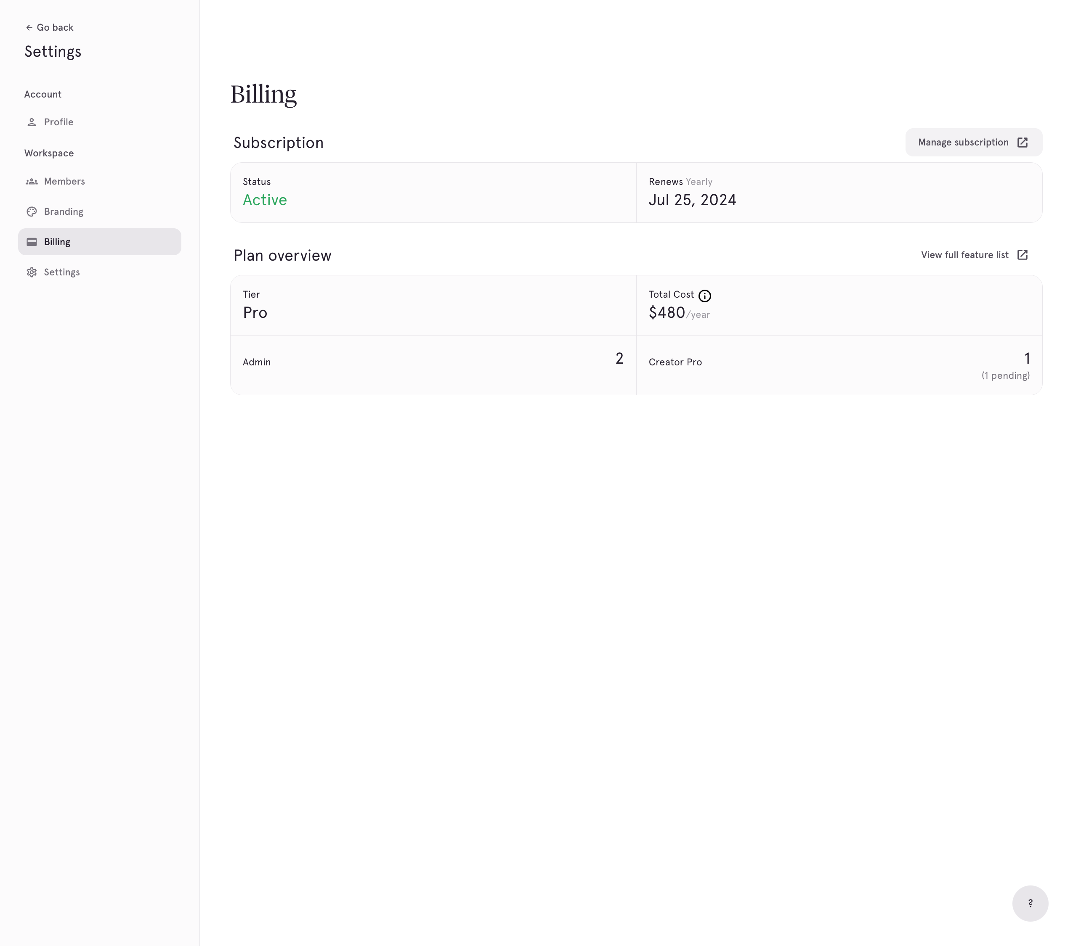This screenshot has width=1073, height=946.
Task: Click the (1 pending) text
Action: 1005,375
